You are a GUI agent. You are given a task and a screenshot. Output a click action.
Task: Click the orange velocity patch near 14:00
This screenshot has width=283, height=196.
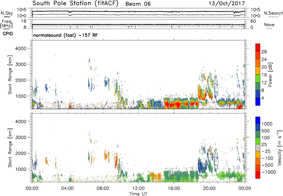point(155,177)
